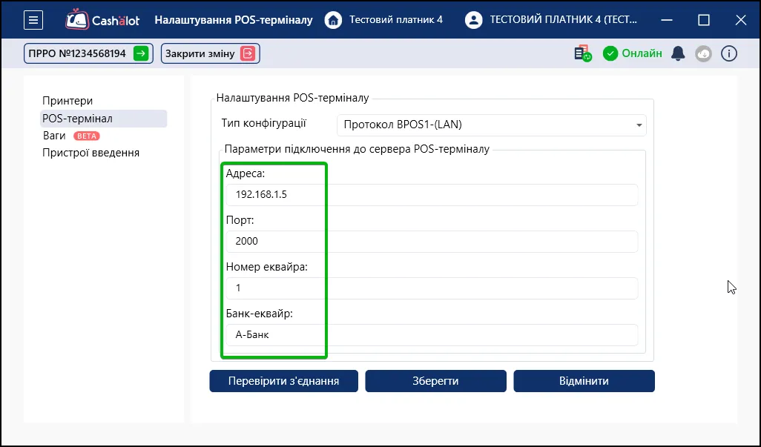Minimize the Cashalot window
This screenshot has width=761, height=447.
click(667, 20)
